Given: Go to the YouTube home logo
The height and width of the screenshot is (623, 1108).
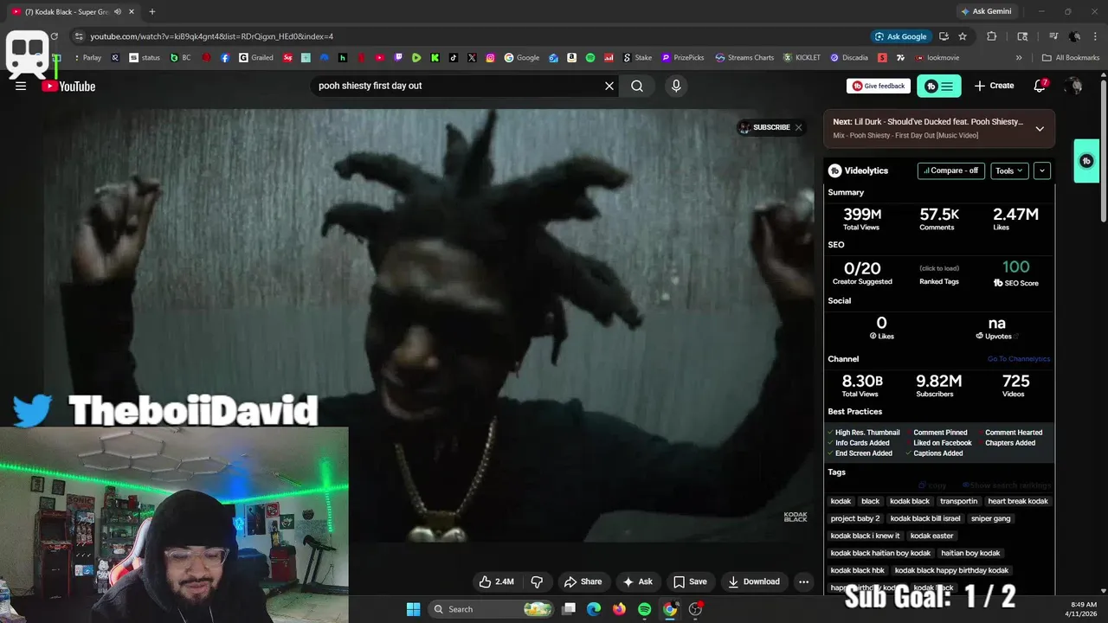Looking at the screenshot, I should [x=68, y=86].
